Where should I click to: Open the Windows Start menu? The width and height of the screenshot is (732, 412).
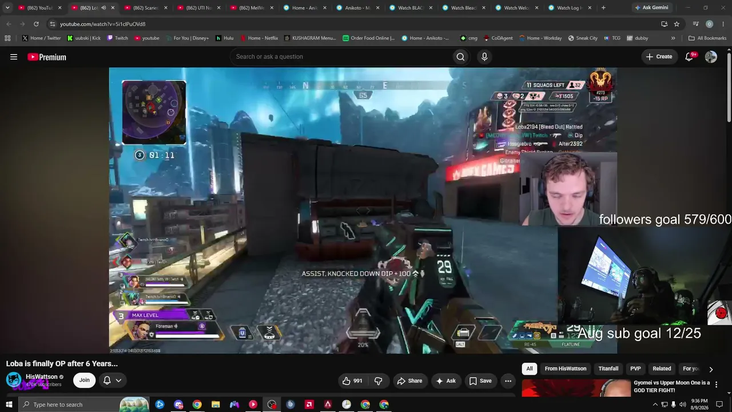(x=9, y=405)
